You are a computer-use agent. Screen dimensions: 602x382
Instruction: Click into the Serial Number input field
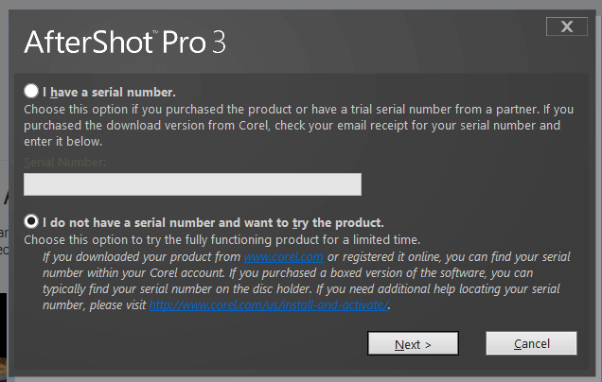(192, 184)
